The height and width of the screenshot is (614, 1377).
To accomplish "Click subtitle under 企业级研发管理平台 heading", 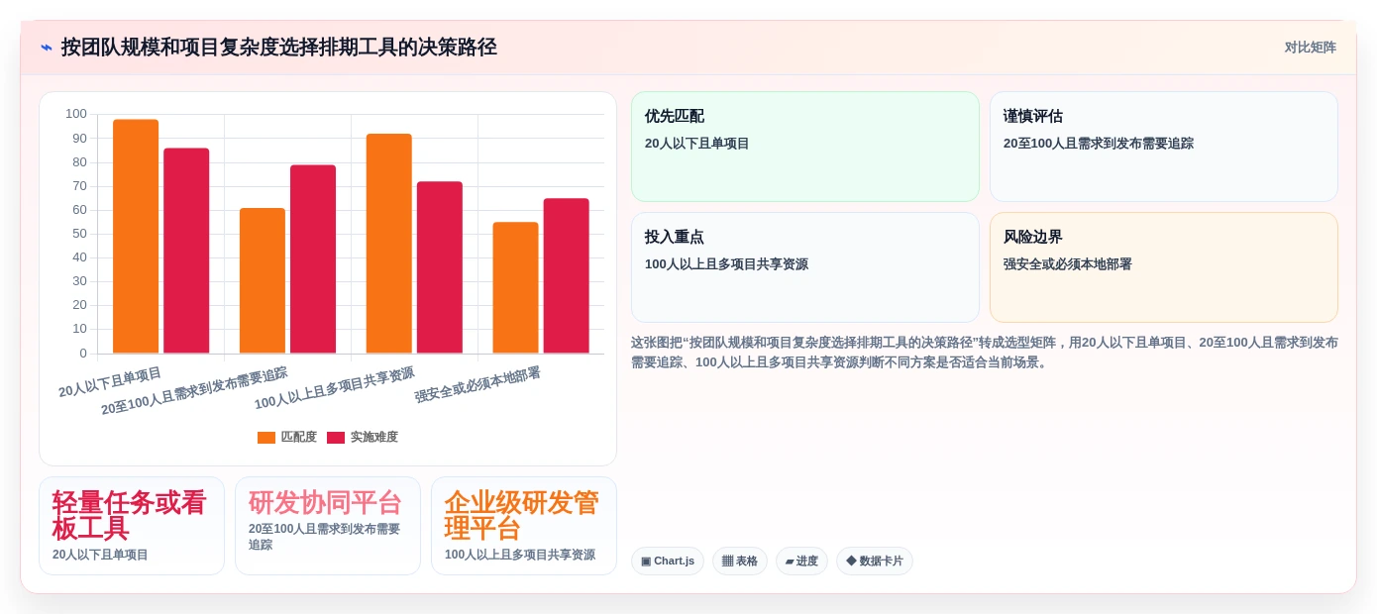I will [520, 555].
